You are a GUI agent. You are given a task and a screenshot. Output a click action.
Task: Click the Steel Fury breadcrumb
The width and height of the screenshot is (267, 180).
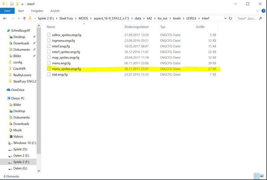(x=66, y=18)
